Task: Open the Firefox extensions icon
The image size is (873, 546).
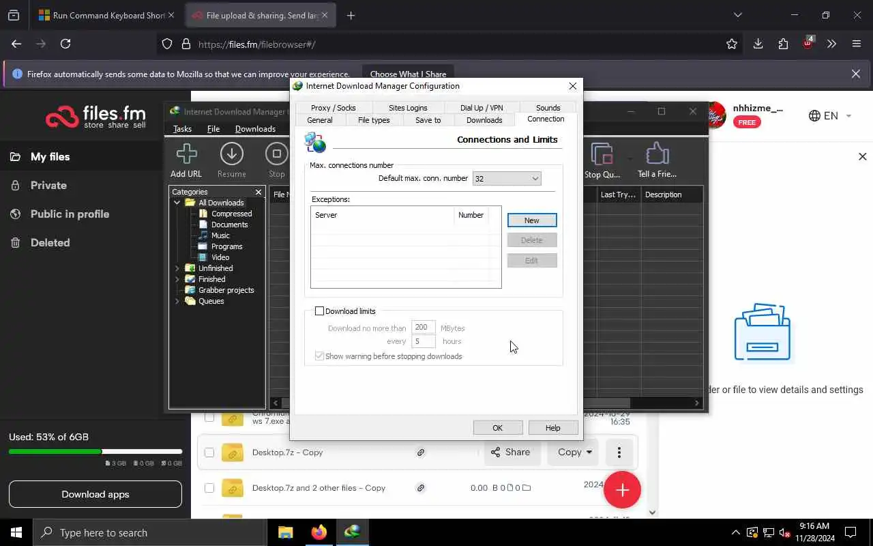Action: coord(783,44)
